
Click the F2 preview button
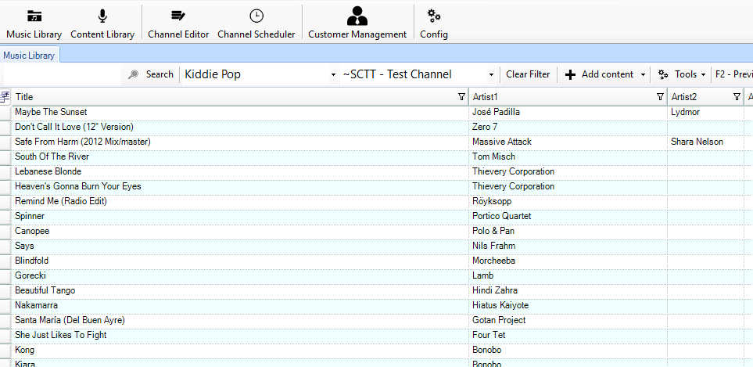[733, 74]
